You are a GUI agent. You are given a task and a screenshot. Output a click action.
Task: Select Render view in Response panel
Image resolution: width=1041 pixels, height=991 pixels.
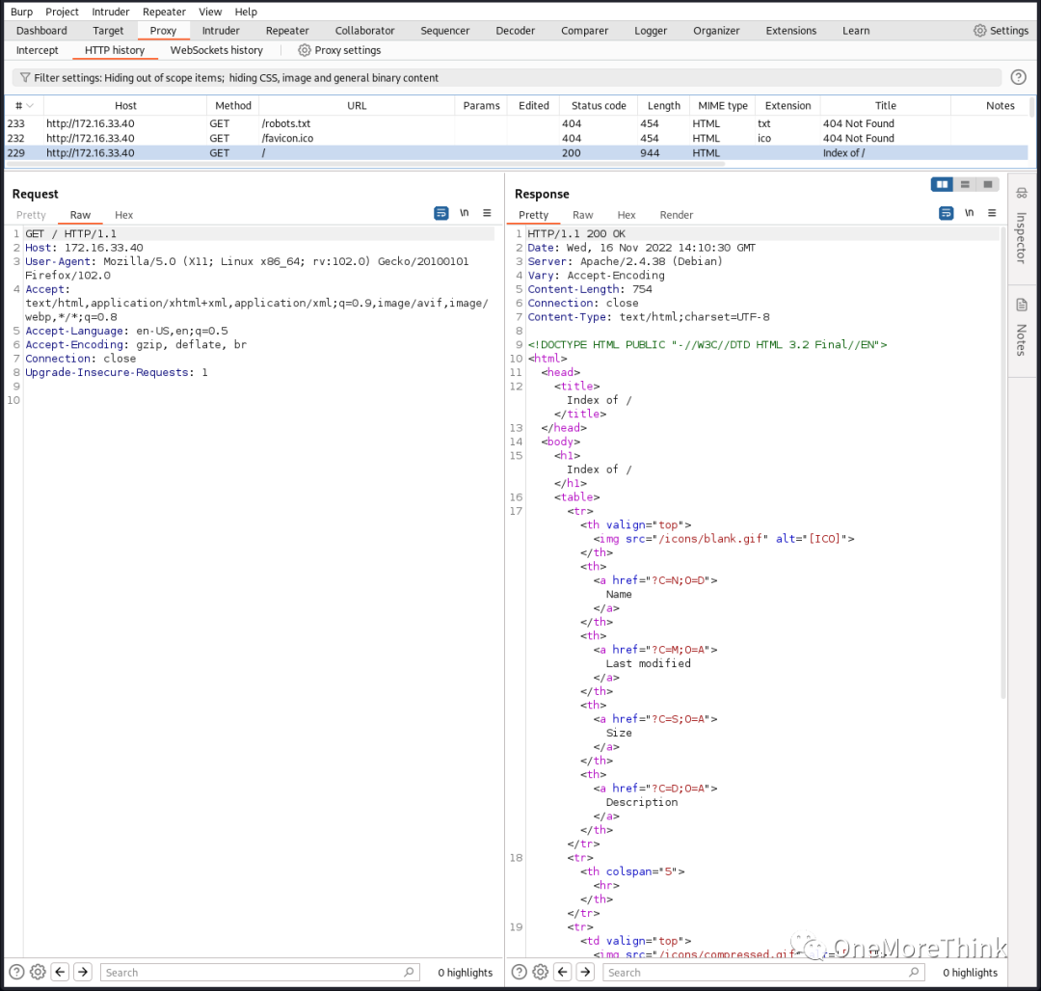point(677,215)
